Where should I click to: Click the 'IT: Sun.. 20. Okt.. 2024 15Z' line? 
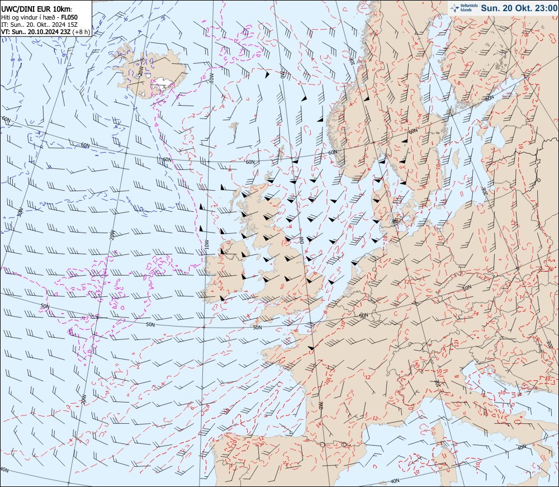(x=39, y=24)
